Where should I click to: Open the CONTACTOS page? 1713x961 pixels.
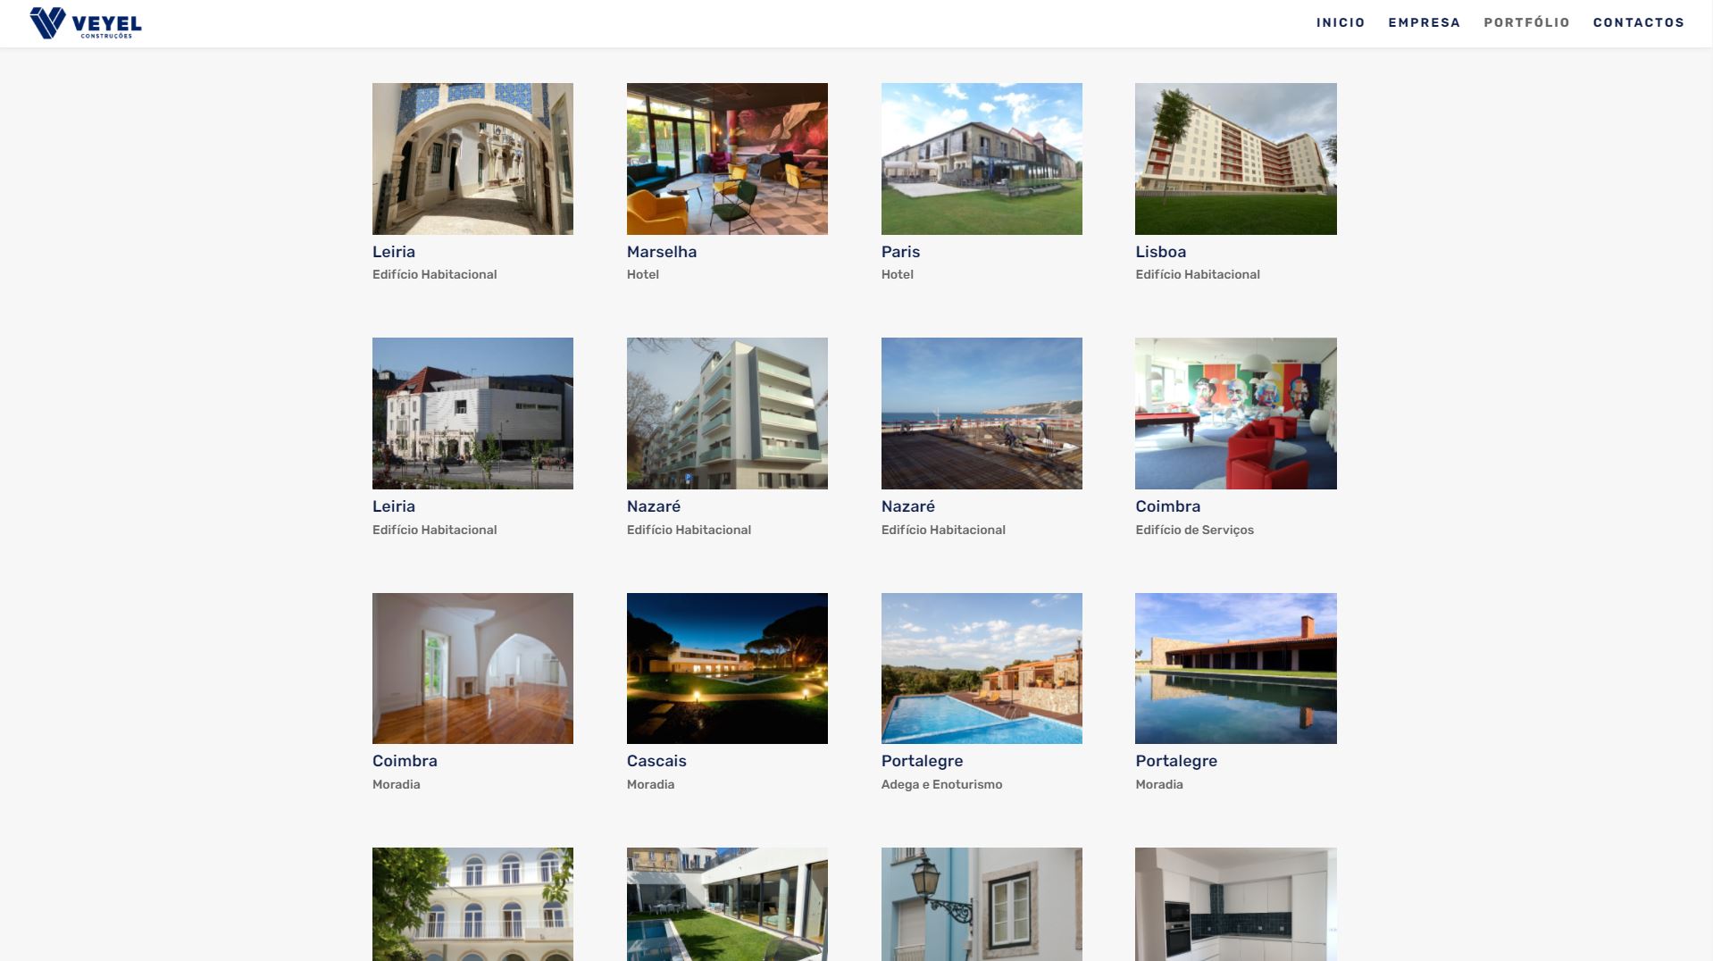coord(1638,22)
